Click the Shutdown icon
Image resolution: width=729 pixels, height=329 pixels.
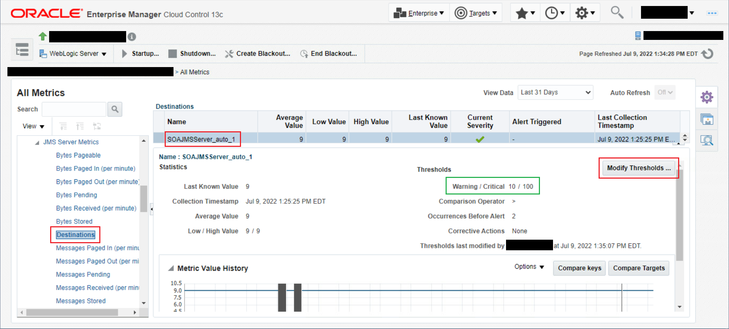pyautogui.click(x=172, y=53)
